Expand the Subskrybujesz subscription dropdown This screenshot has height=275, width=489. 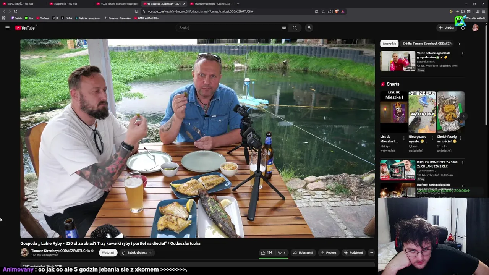tap(137, 252)
